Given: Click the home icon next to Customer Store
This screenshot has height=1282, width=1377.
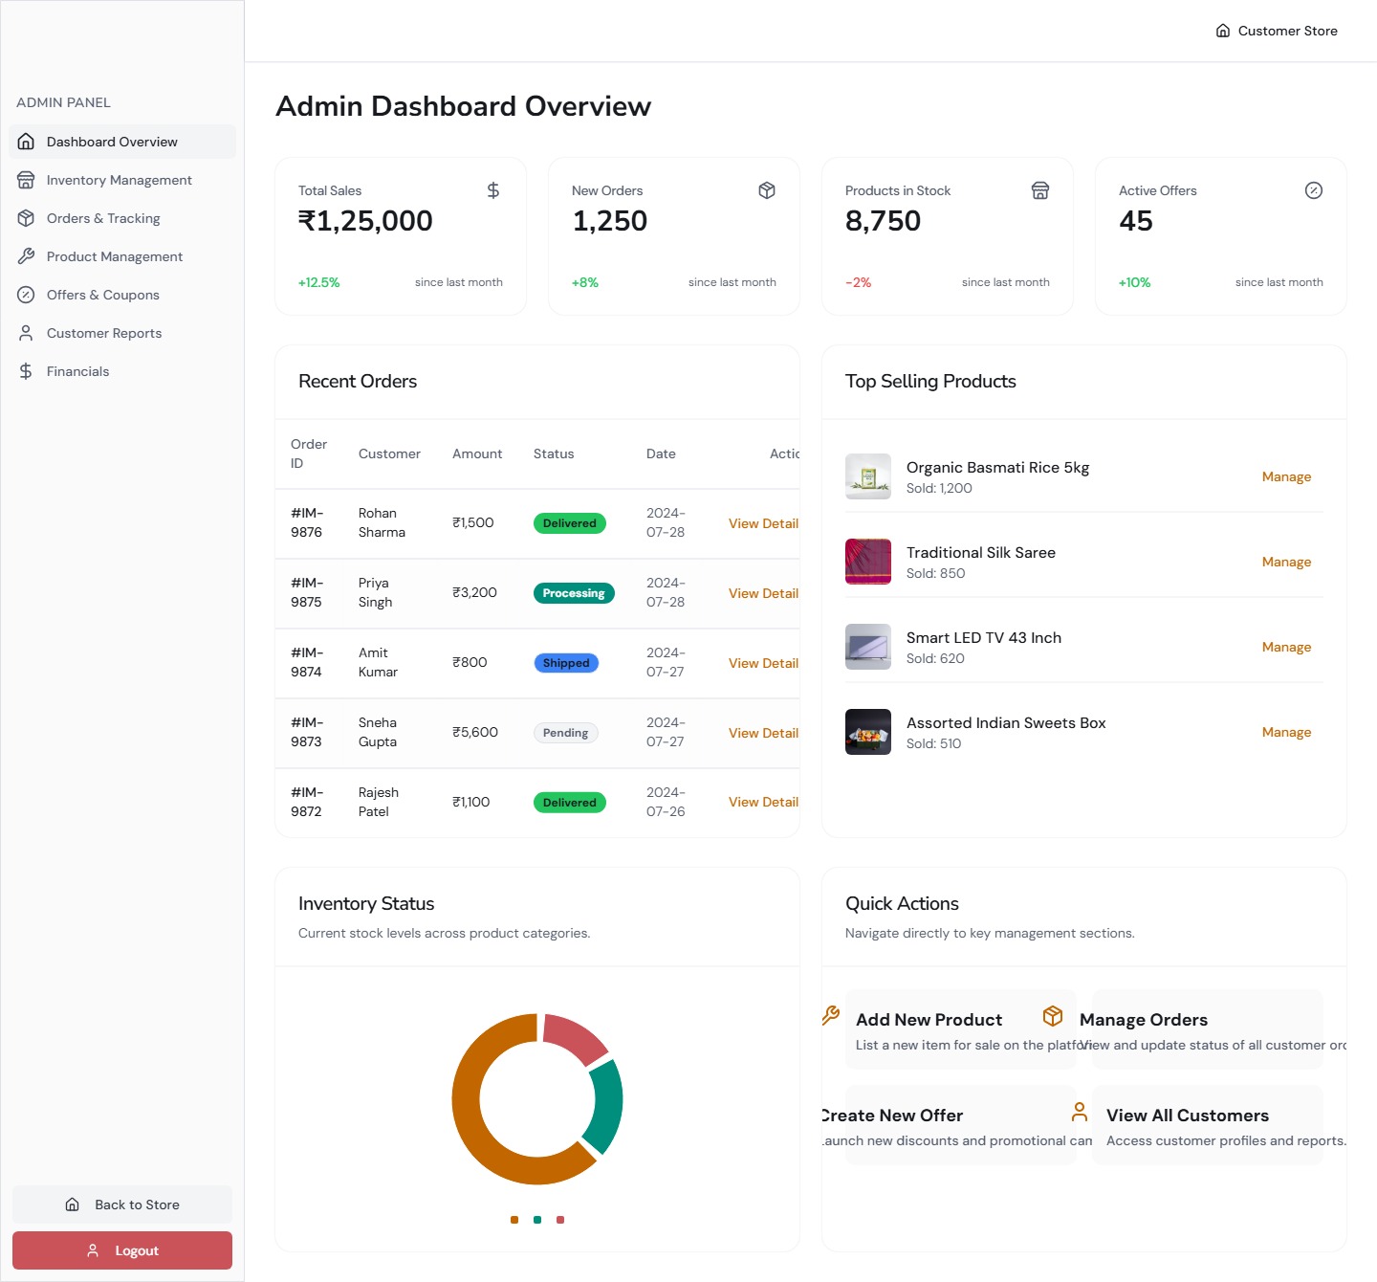Looking at the screenshot, I should point(1223,31).
